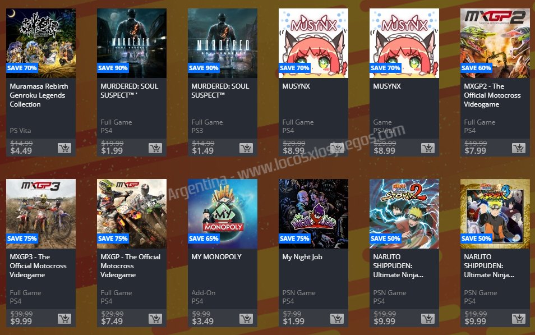Click cart icon for MY MONOPOLY add-on
Image resolution: width=535 pixels, height=335 pixels.
point(246,319)
